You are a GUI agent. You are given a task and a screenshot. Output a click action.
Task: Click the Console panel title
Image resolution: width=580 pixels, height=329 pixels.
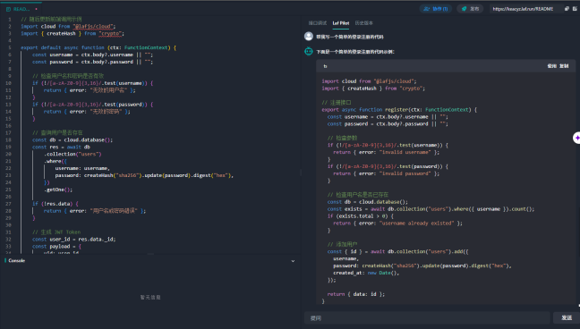point(17,261)
